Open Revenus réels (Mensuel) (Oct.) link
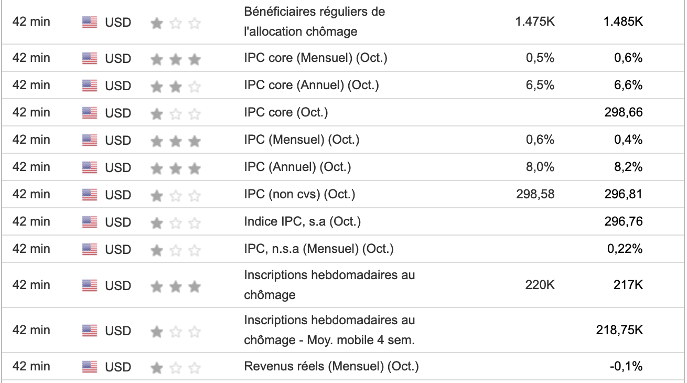Screen dimensions: 687x383 coord(331,366)
